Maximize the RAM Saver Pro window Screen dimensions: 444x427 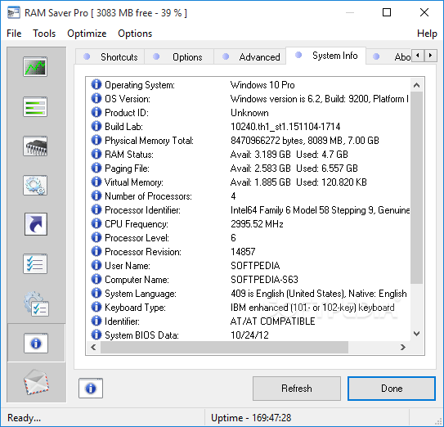point(387,12)
